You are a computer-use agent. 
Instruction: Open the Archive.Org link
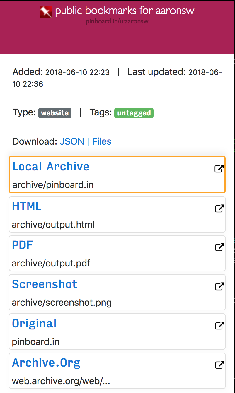point(46,363)
